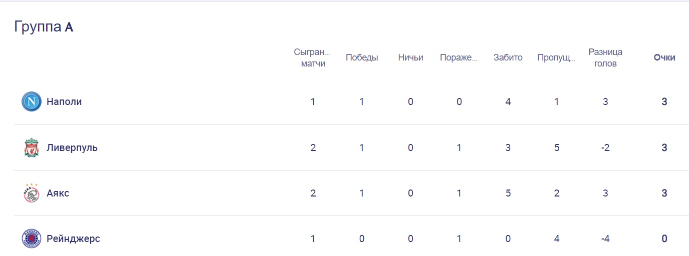Open the Рейнджерс team link
689x256 pixels.
[x=73, y=239]
